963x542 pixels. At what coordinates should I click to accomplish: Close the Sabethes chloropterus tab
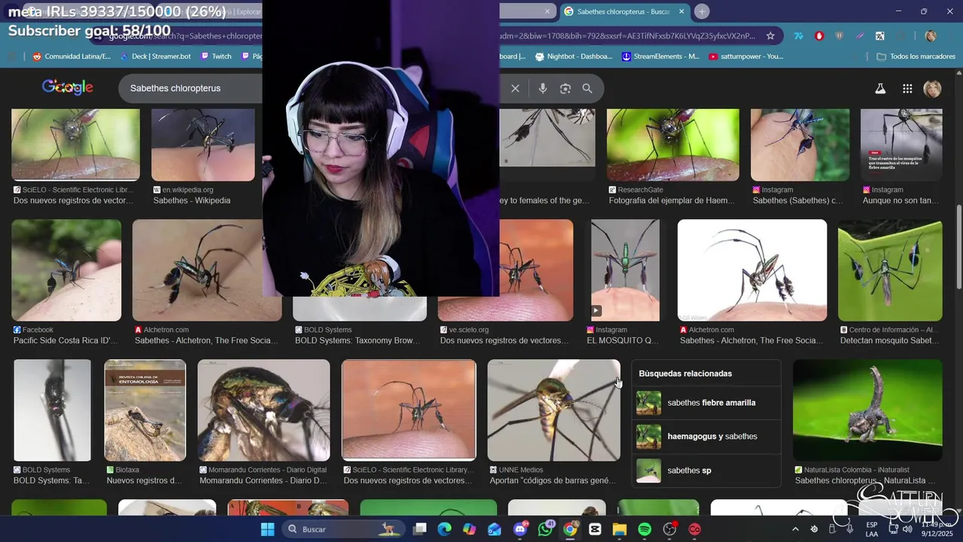coord(682,11)
